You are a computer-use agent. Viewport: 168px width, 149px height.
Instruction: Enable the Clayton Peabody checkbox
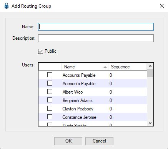(x=50, y=109)
